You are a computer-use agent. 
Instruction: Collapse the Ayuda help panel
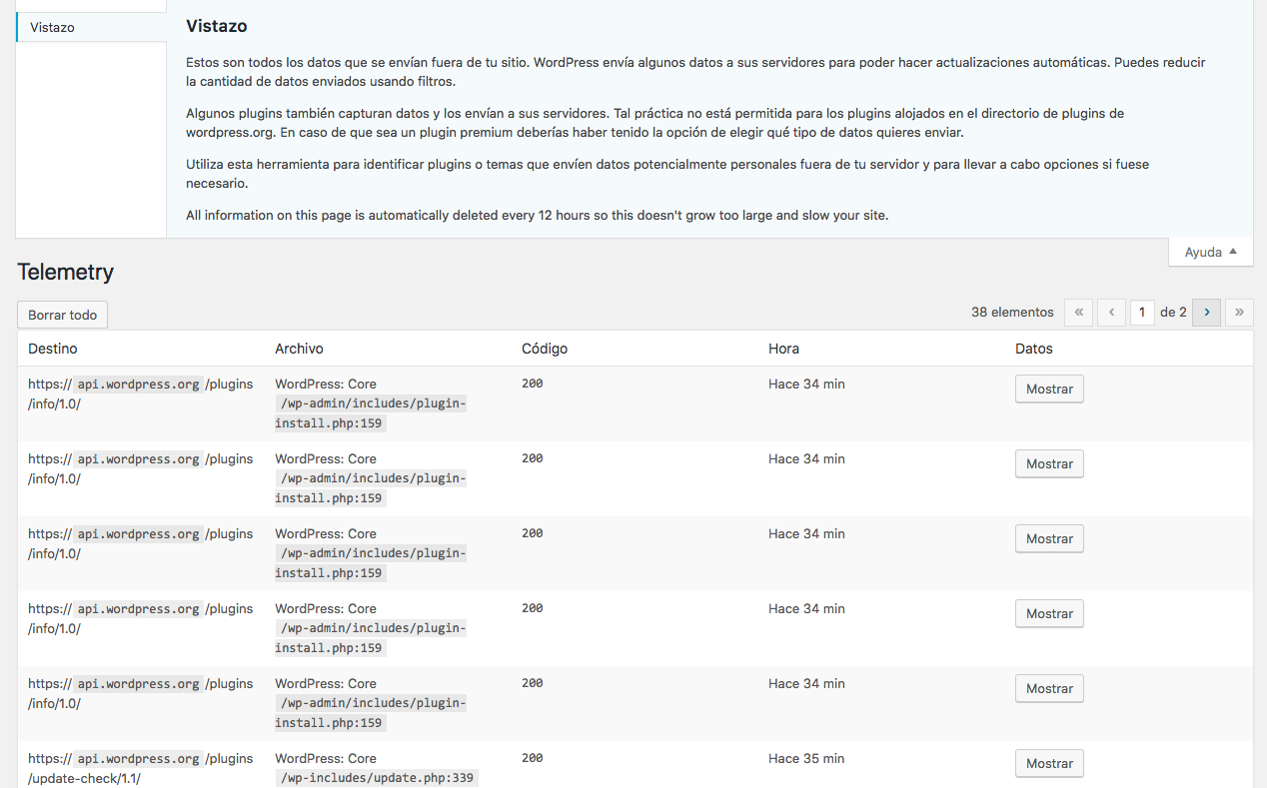coord(1210,253)
